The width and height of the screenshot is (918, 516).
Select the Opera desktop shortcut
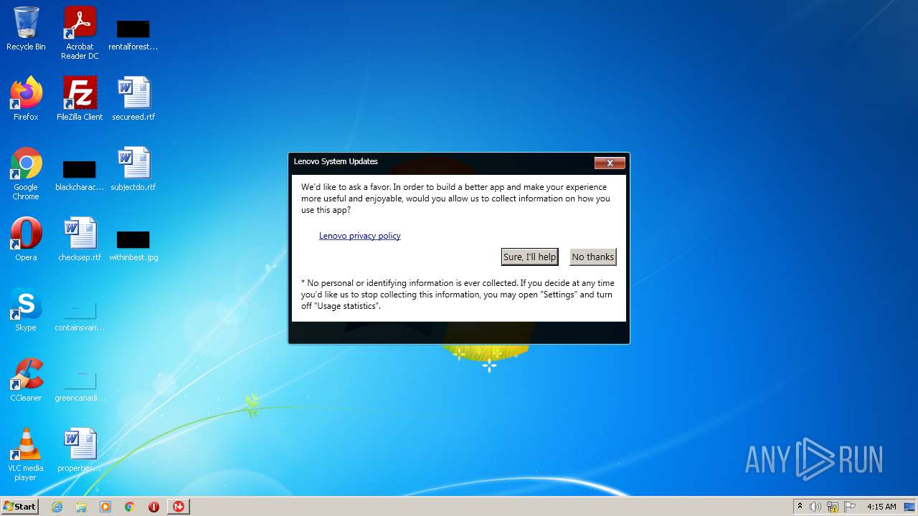click(26, 239)
